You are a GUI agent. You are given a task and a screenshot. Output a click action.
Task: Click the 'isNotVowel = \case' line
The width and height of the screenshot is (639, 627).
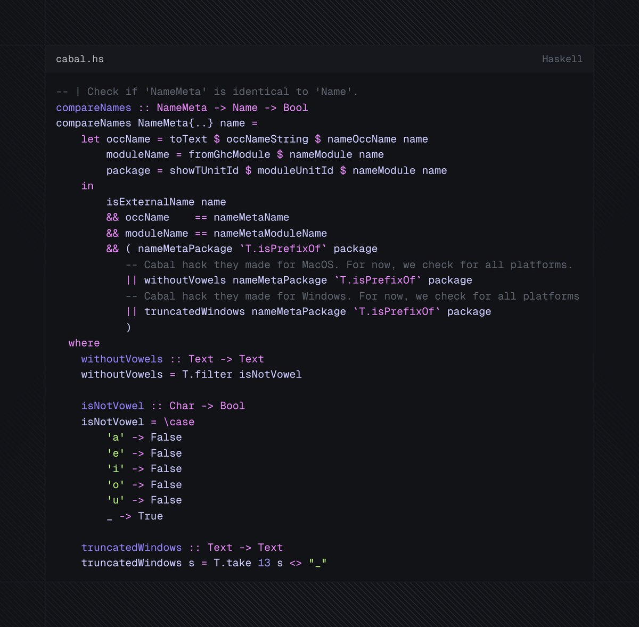pos(138,422)
